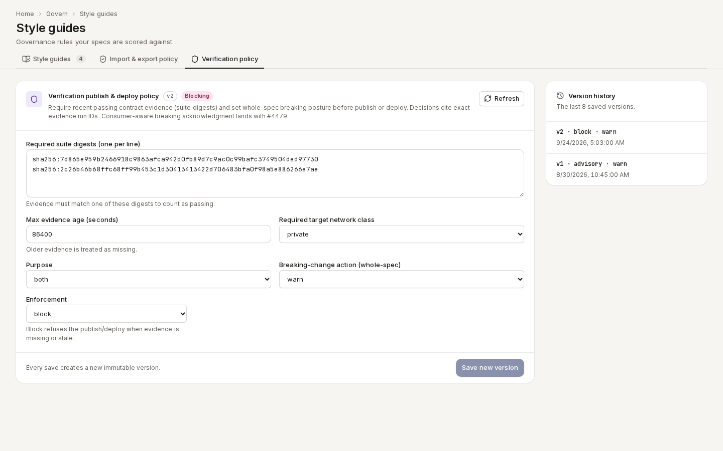Click the refresh arrows icon

pyautogui.click(x=488, y=99)
